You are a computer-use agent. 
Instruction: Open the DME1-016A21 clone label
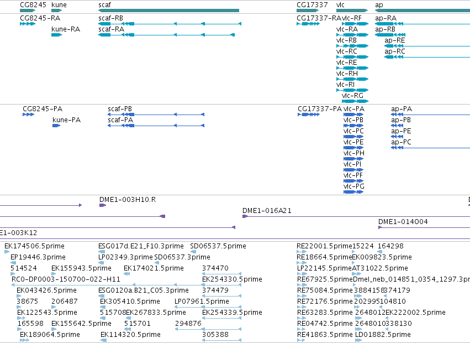click(267, 211)
